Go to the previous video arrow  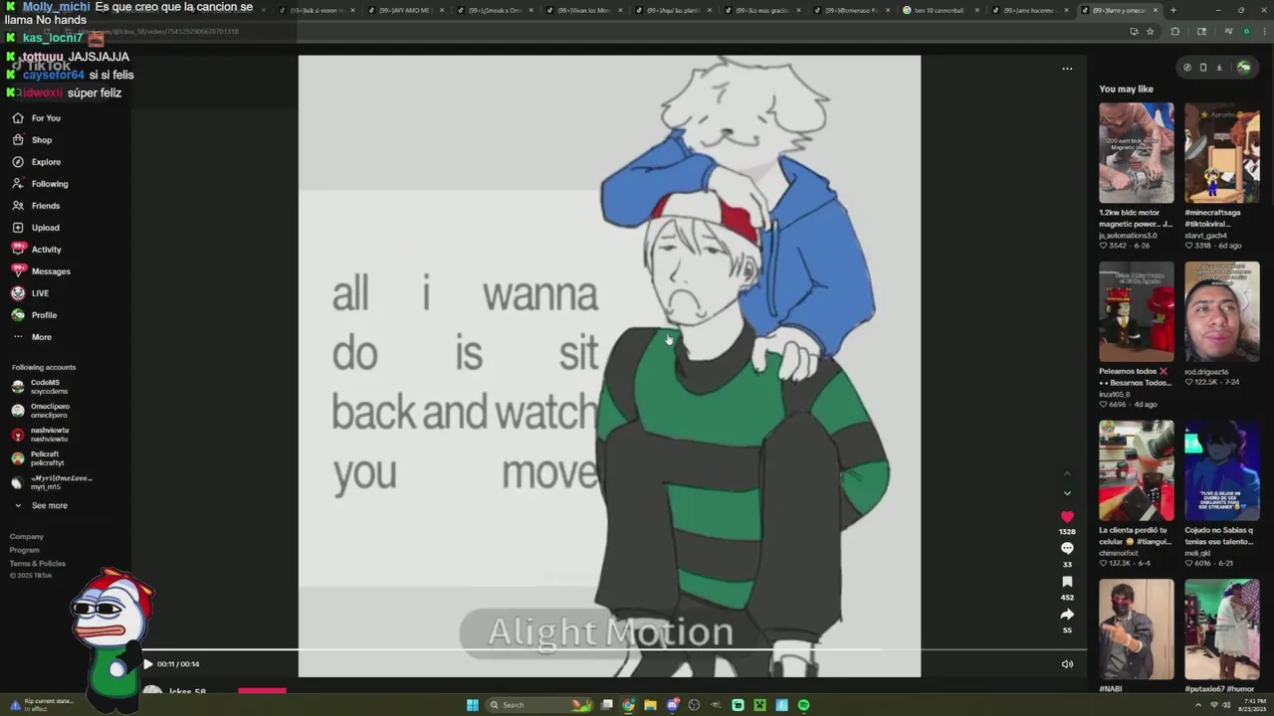point(1067,473)
